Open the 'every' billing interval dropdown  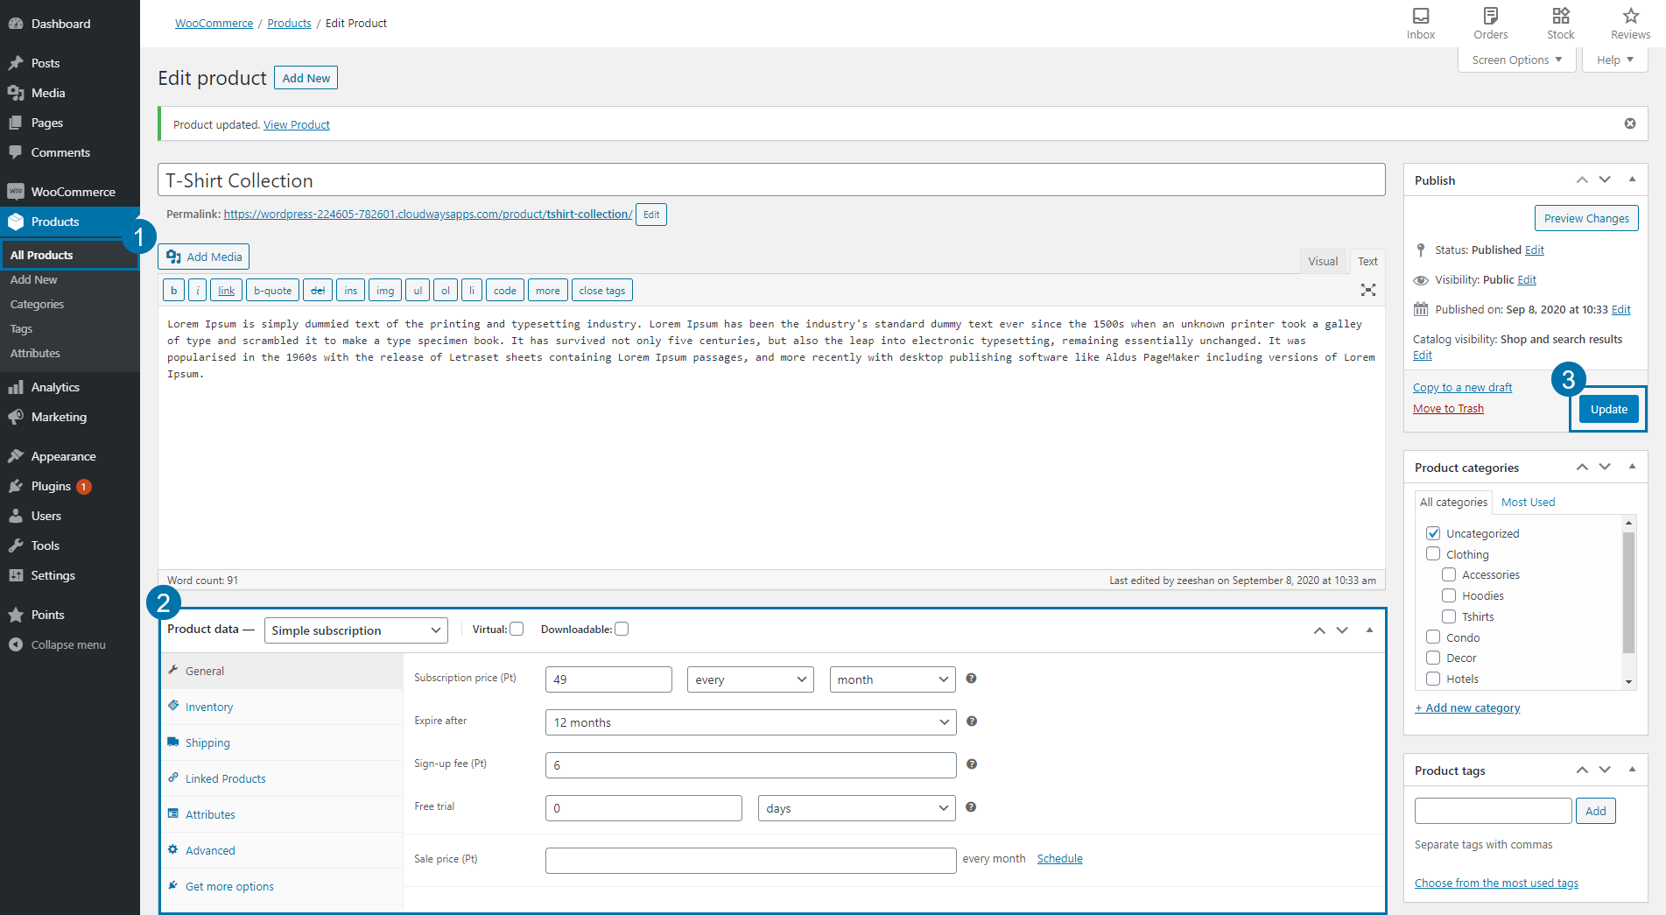751,679
